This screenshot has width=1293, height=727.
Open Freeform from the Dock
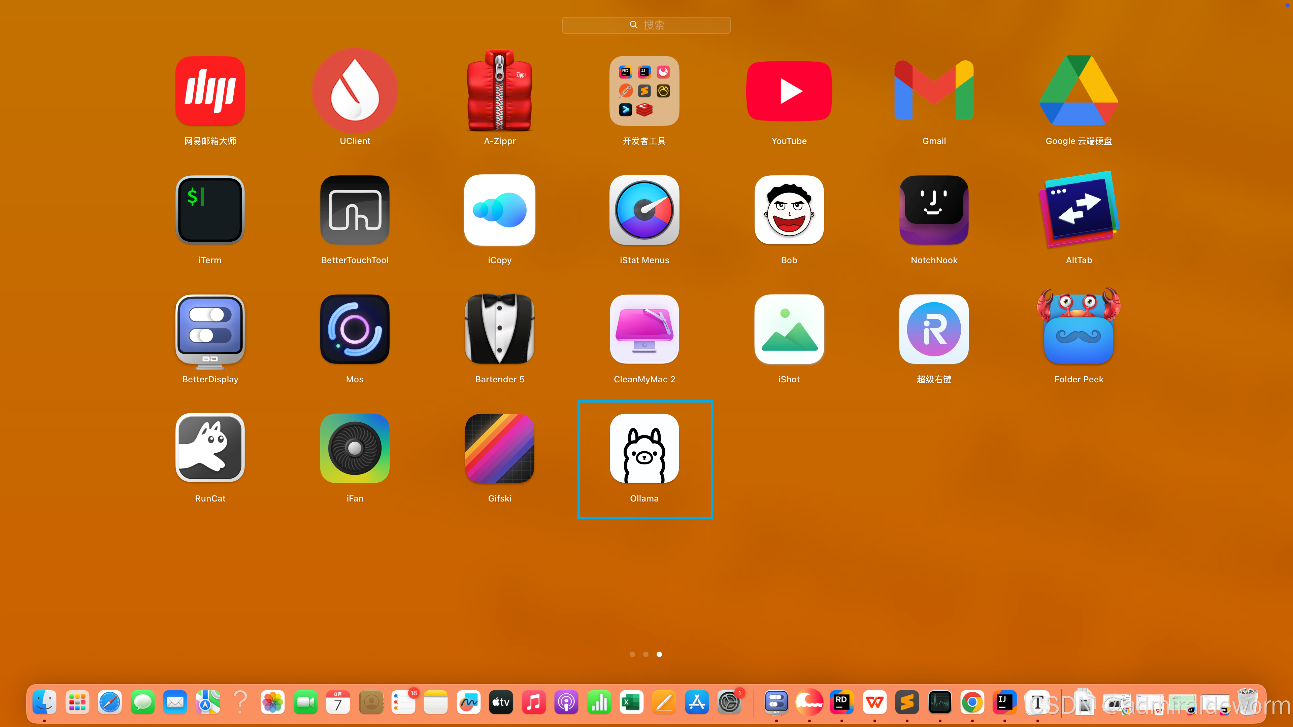[468, 702]
